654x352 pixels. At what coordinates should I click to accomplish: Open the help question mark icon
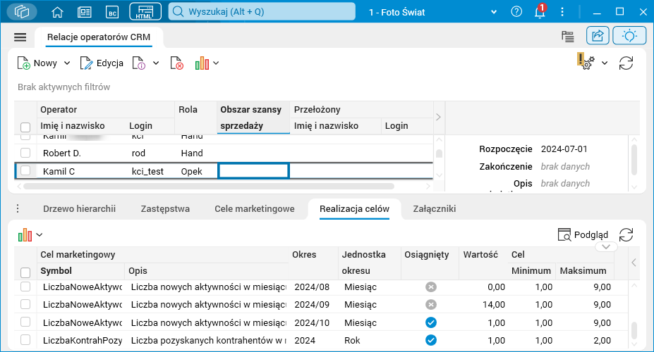(516, 12)
